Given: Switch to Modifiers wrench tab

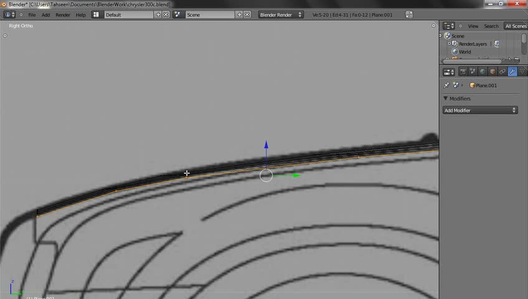Looking at the screenshot, I should [x=512, y=72].
